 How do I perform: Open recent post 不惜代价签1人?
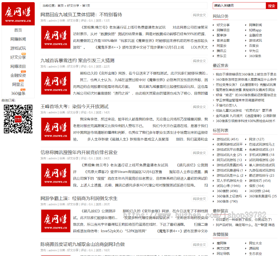(x=226, y=105)
